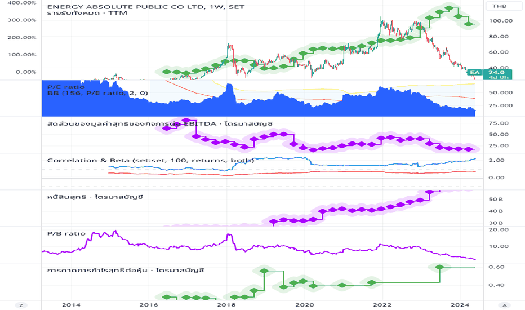Select the รายรับทั้งหมด · TTM legend
525x310 pixels.
87,13
